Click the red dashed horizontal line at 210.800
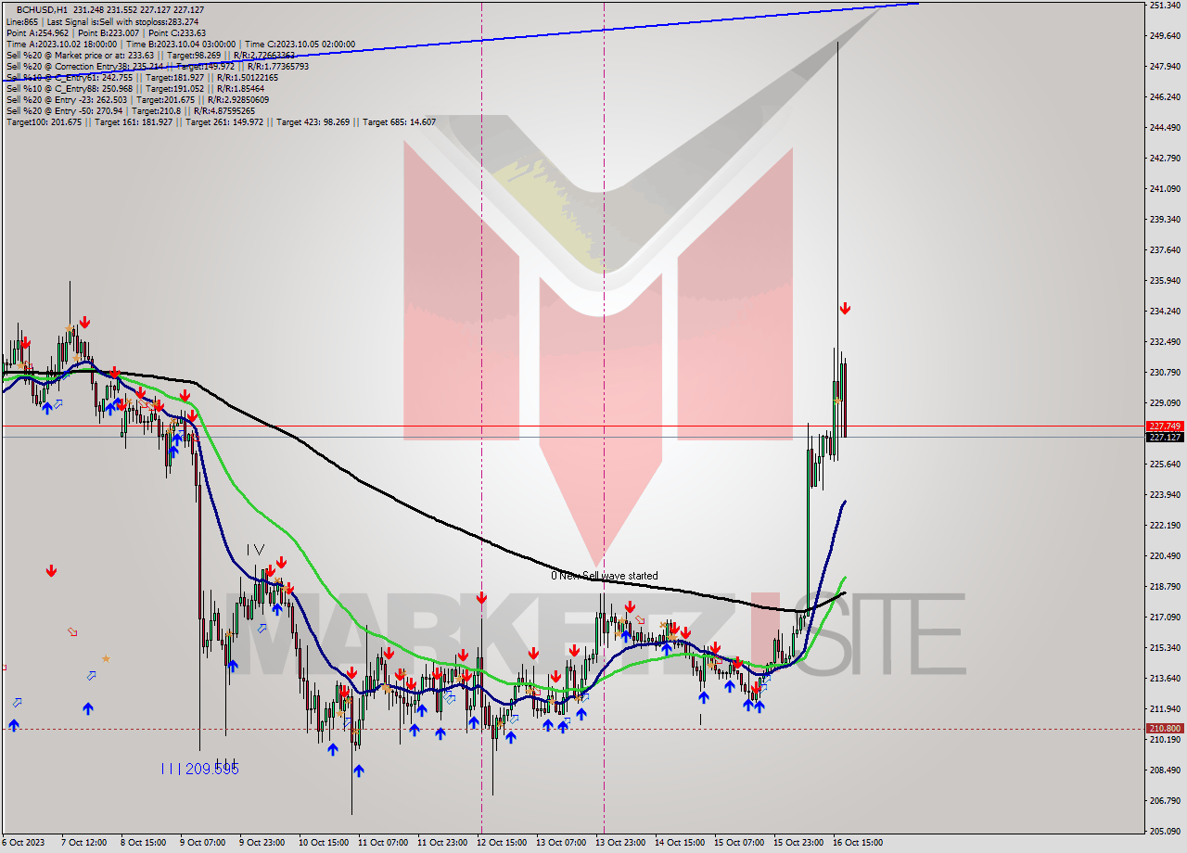This screenshot has width=1187, height=853. point(572,729)
